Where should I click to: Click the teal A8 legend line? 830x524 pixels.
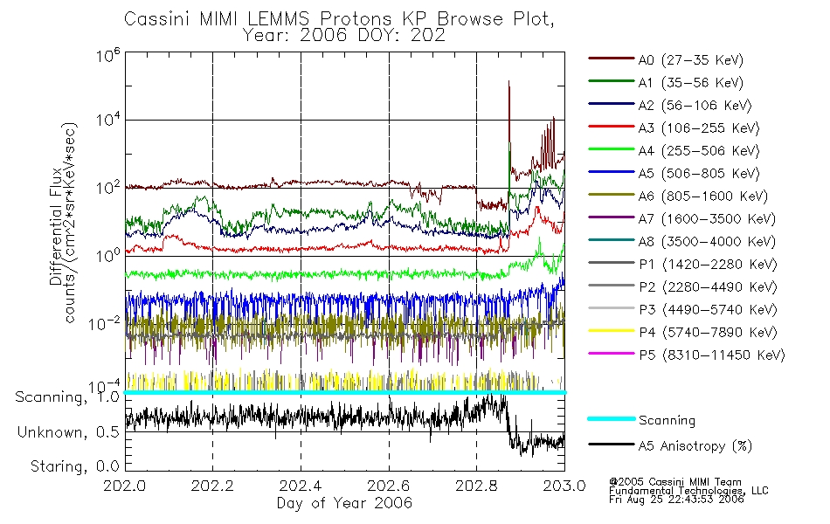tap(611, 240)
